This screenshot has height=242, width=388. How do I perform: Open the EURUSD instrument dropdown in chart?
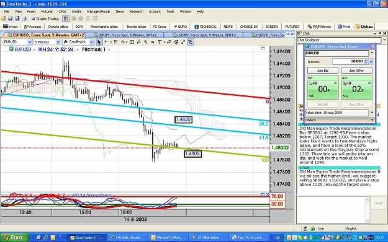[30, 42]
